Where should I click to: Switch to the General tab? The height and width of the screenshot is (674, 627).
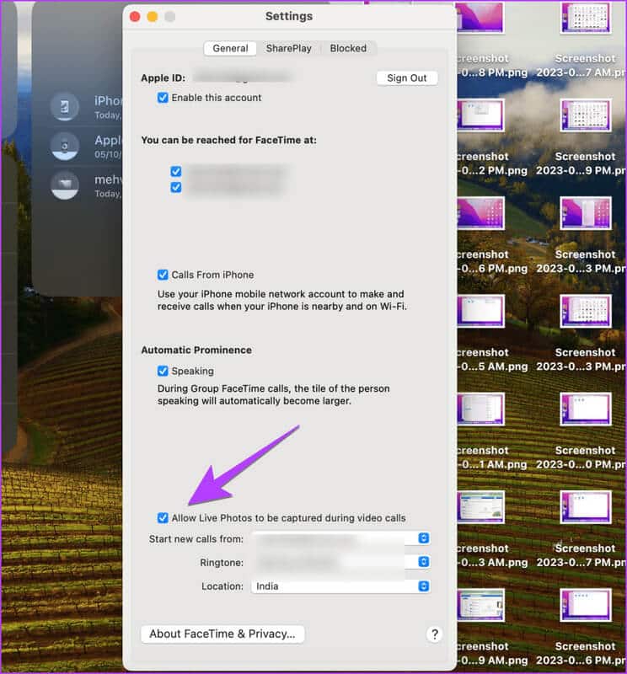[230, 48]
